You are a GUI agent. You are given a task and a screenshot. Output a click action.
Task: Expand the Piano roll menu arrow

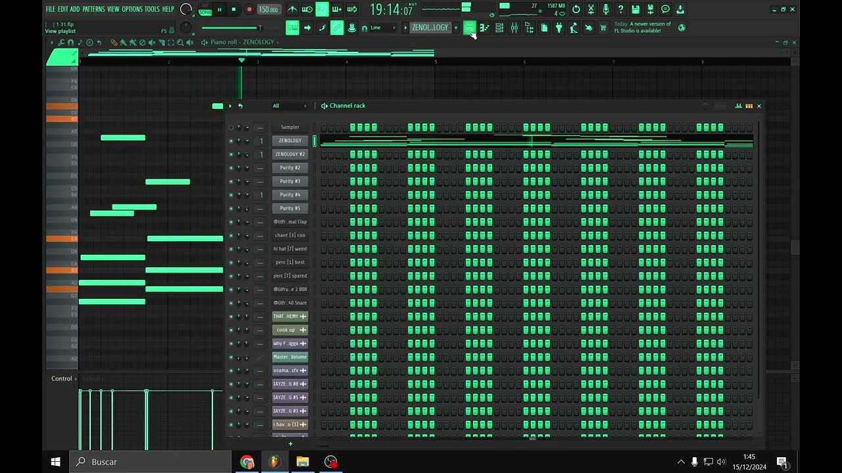pyautogui.click(x=52, y=43)
